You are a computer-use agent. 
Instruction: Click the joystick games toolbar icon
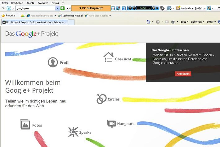[119, 8]
